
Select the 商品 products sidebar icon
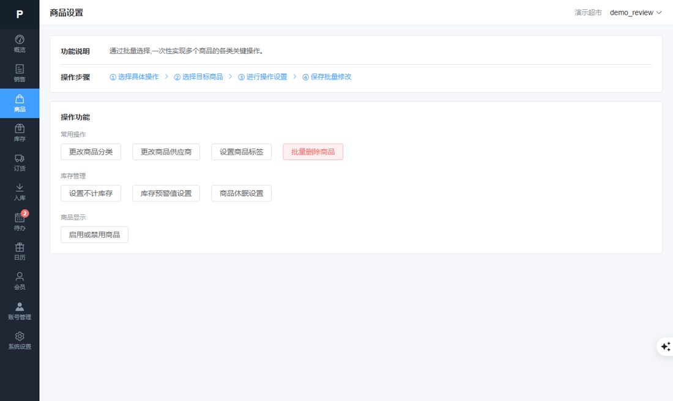point(20,103)
